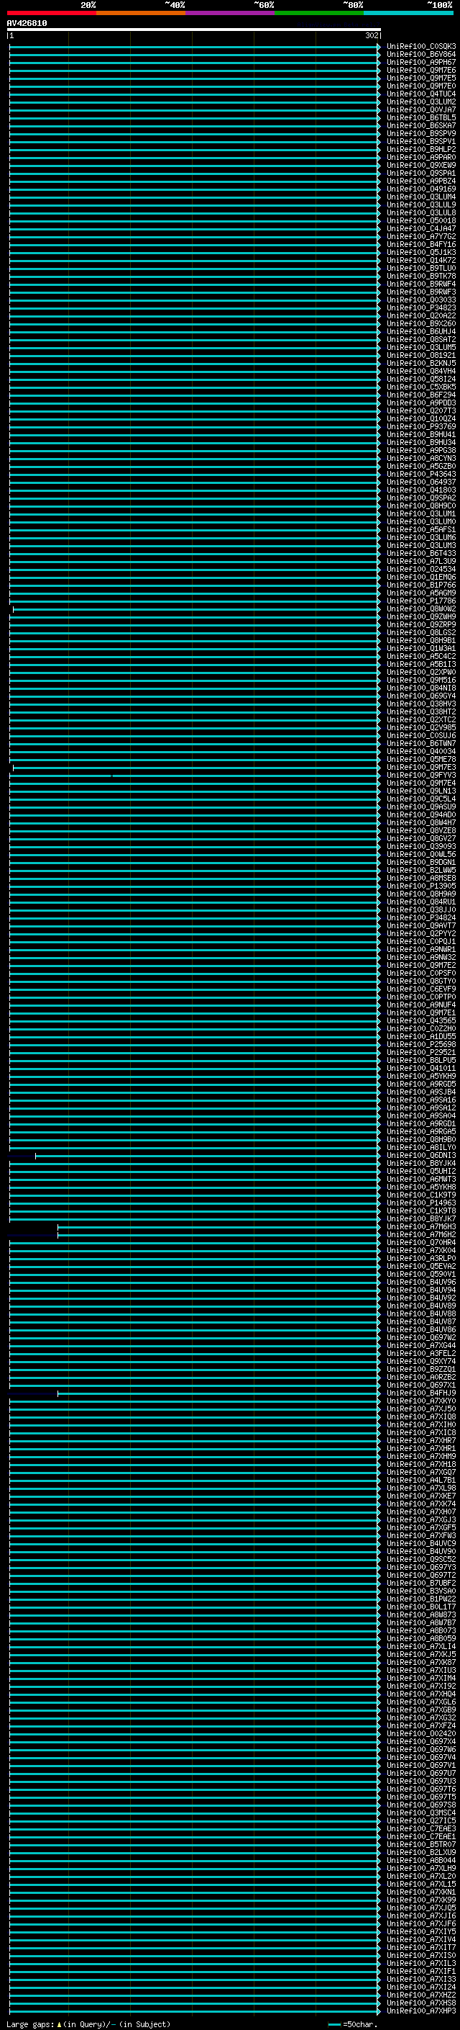Select label UniRef100_Q70HR4
Screen dimensions: 460x2030
click(421, 1243)
